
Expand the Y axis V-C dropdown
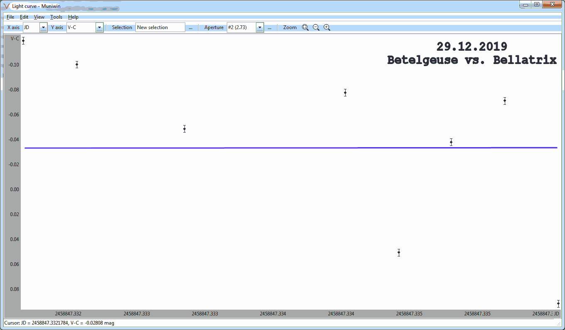coord(99,27)
